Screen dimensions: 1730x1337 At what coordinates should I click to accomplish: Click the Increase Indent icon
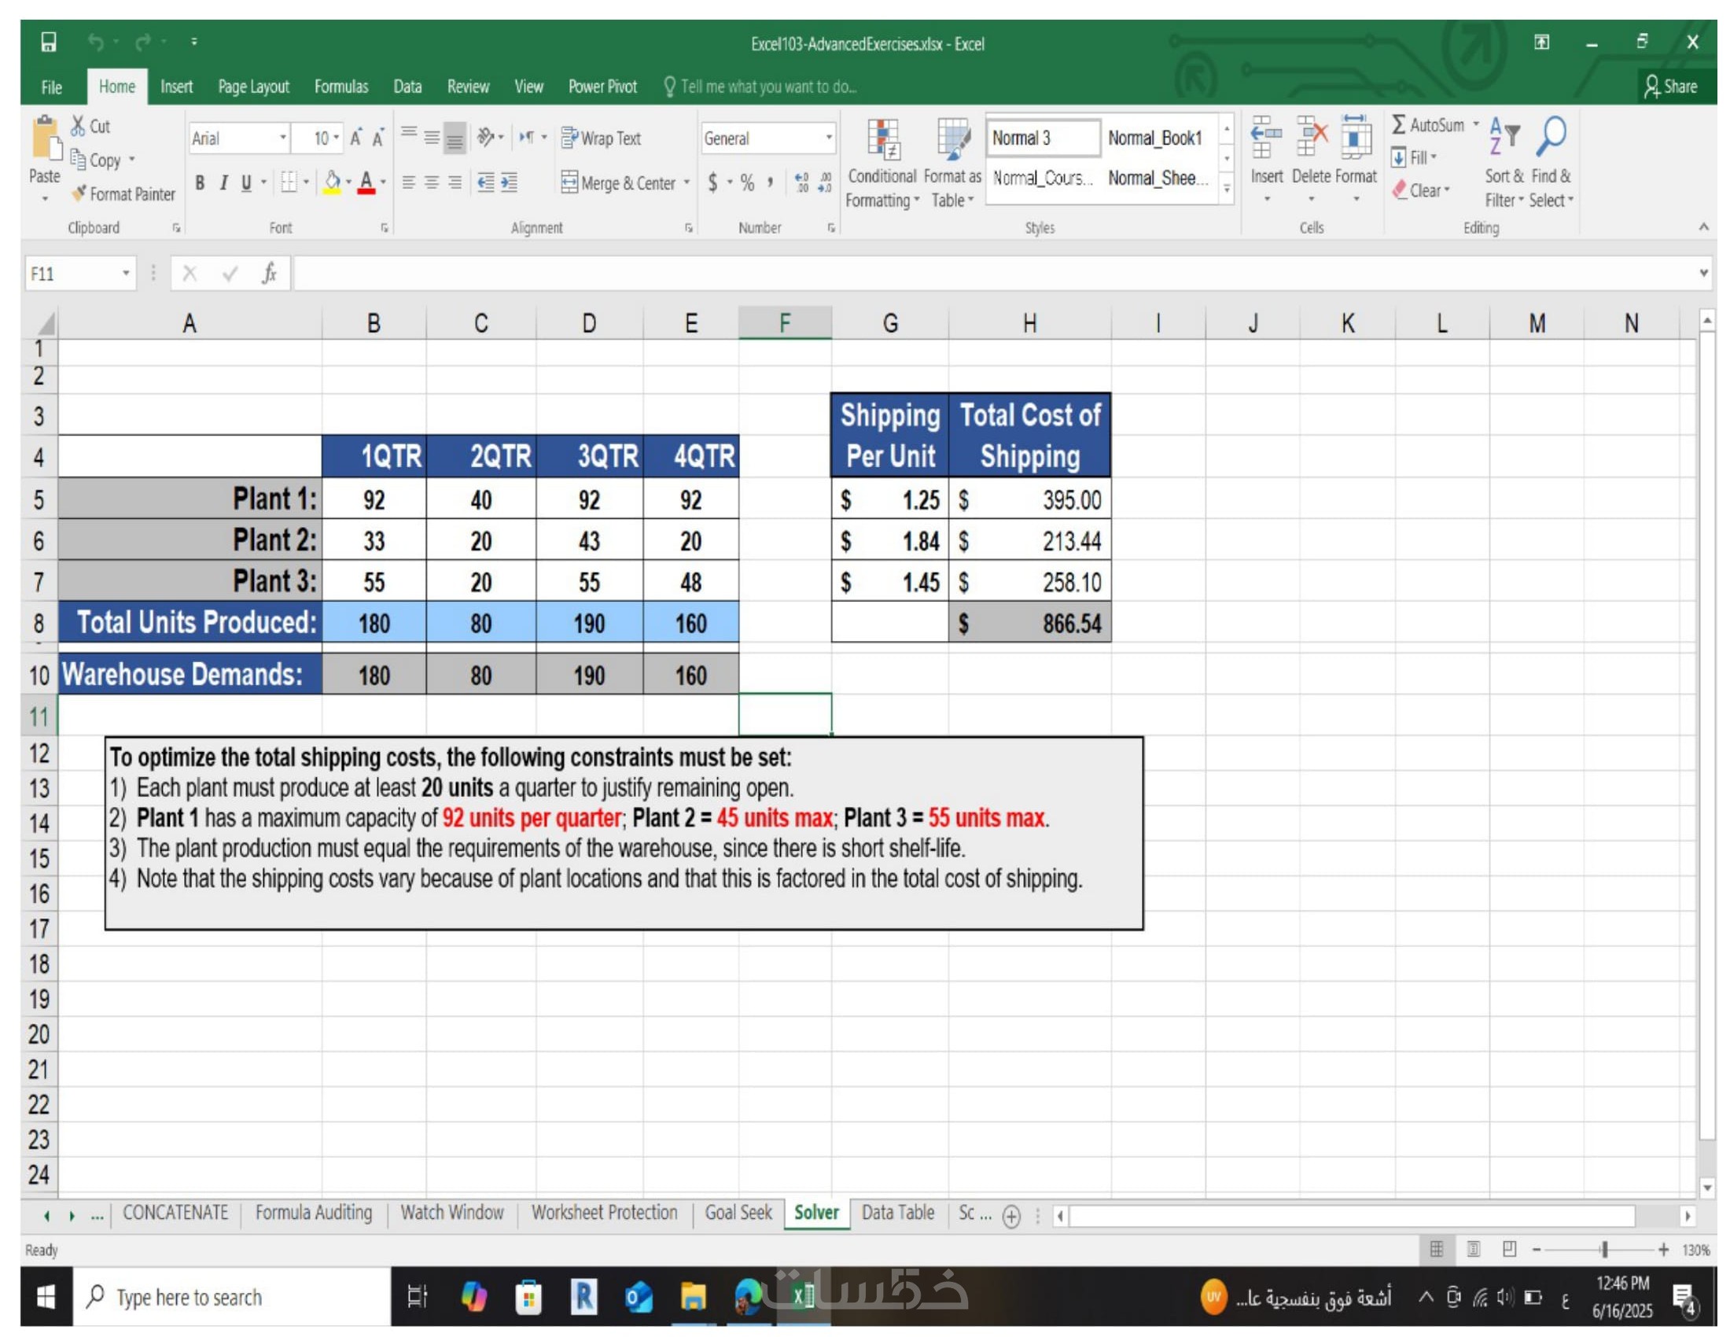pos(510,183)
